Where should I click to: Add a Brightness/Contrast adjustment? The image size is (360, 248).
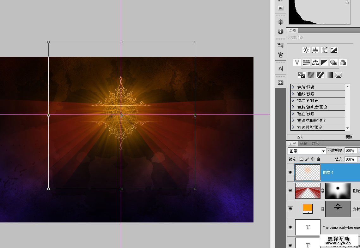click(306, 50)
